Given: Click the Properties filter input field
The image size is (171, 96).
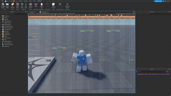Looking at the screenshot, I should point(153,14).
